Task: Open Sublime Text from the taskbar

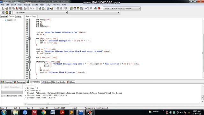Action: 71,112
